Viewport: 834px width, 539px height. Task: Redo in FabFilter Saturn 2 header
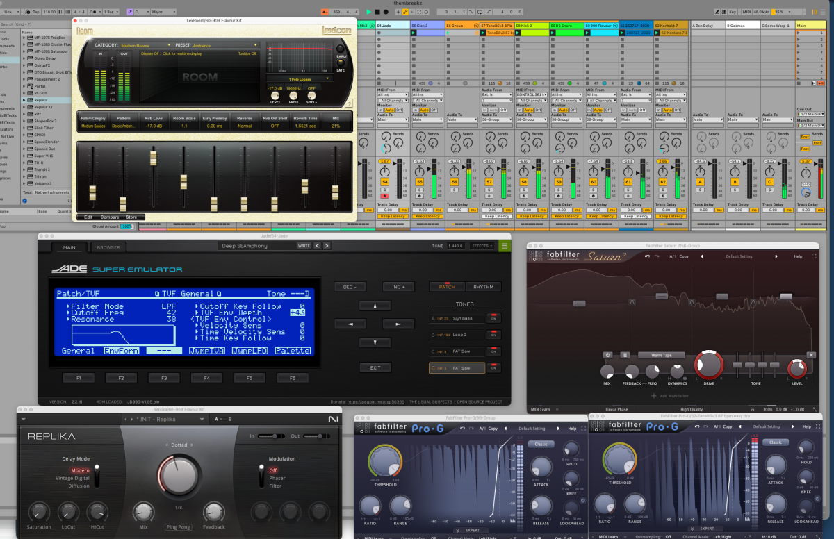(x=657, y=256)
